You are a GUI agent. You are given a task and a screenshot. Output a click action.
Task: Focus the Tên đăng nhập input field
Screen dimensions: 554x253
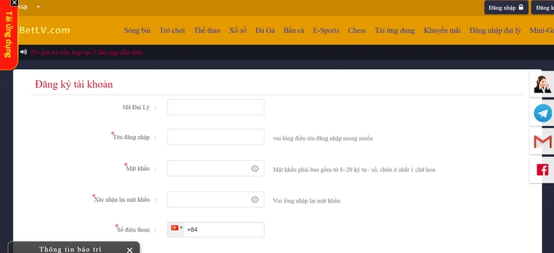(215, 137)
